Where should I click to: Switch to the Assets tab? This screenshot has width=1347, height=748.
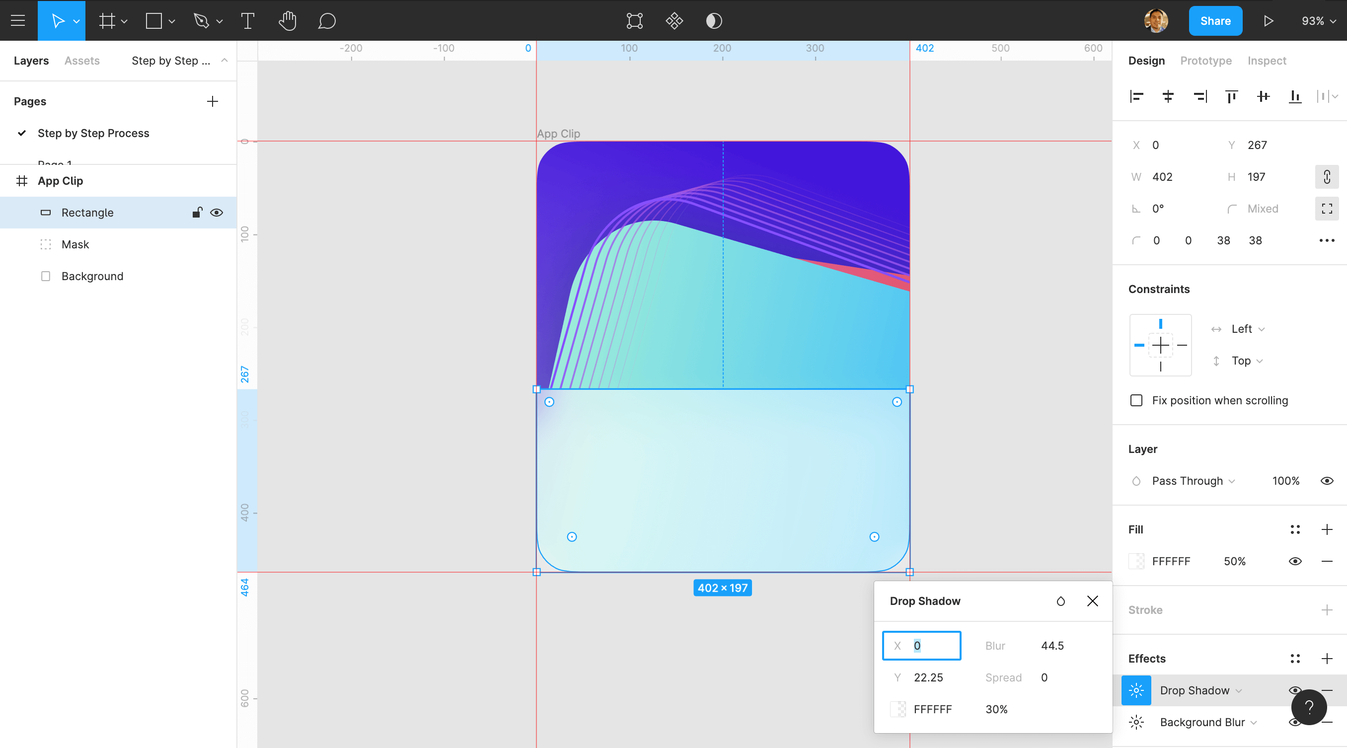point(81,61)
